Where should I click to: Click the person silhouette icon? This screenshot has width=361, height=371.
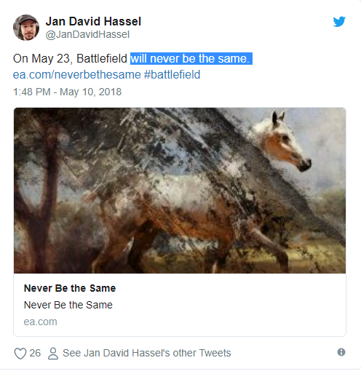(53, 354)
